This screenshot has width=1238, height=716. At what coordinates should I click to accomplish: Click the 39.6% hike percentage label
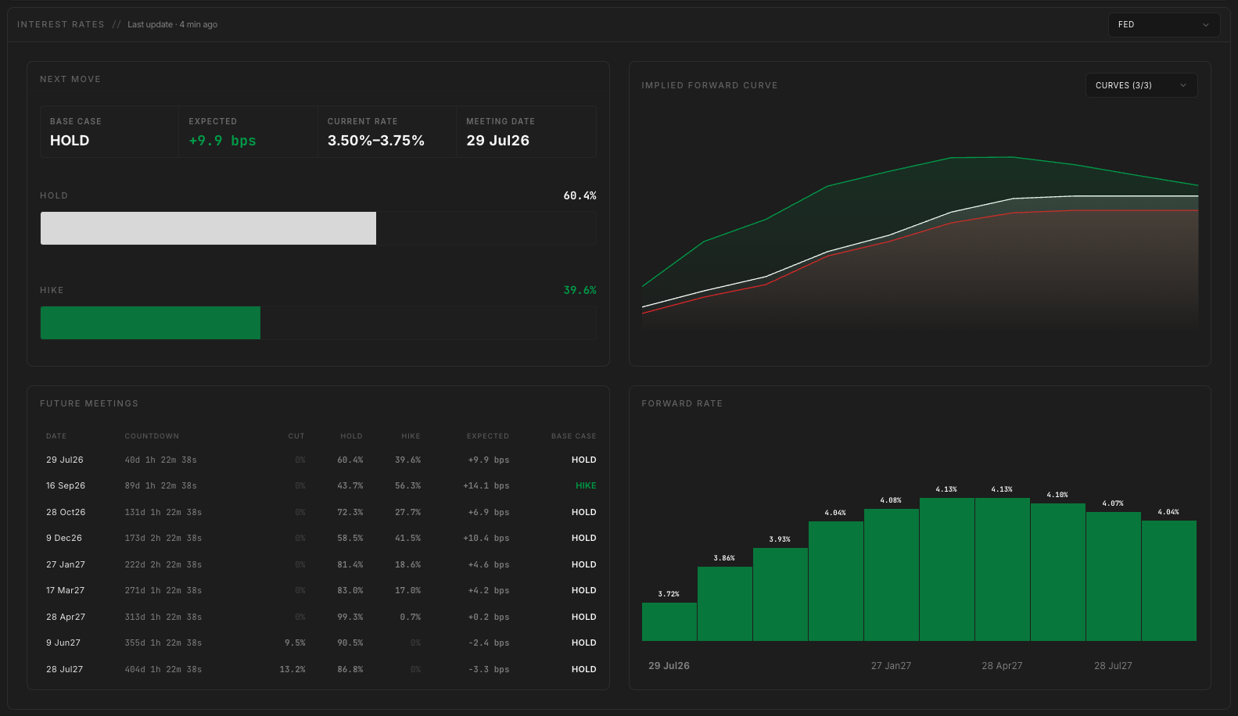(x=580, y=290)
